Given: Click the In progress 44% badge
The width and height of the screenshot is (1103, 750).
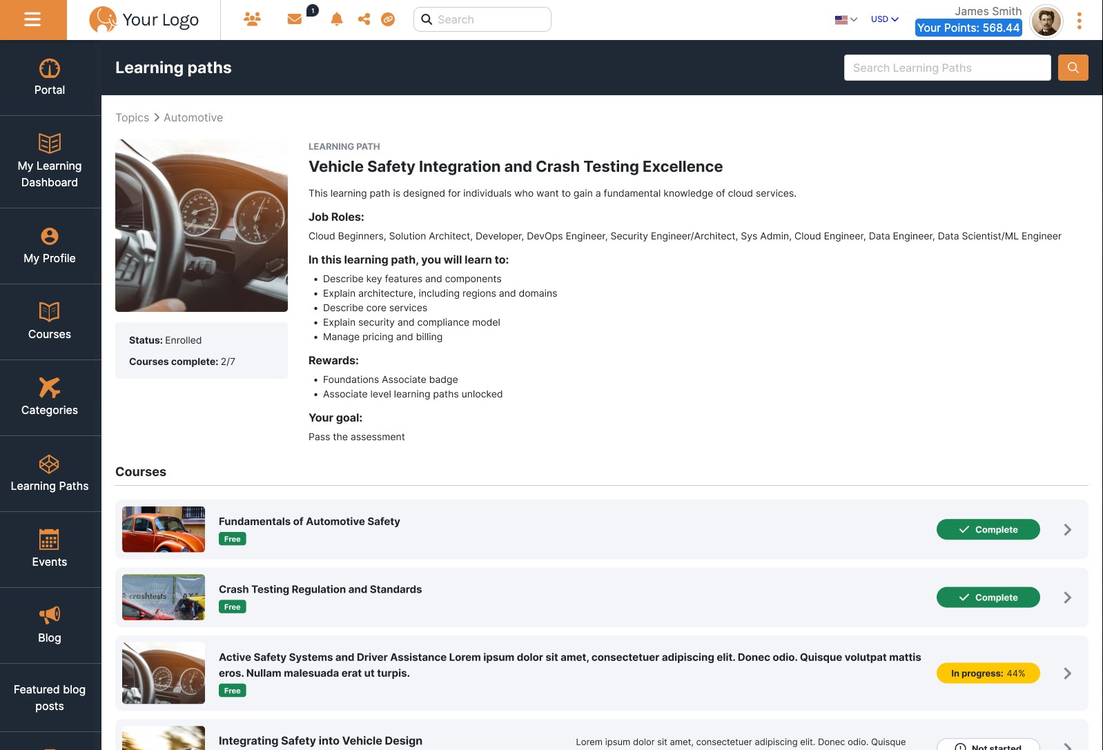Looking at the screenshot, I should [x=988, y=673].
